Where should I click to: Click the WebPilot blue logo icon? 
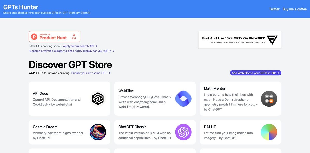click(183, 99)
